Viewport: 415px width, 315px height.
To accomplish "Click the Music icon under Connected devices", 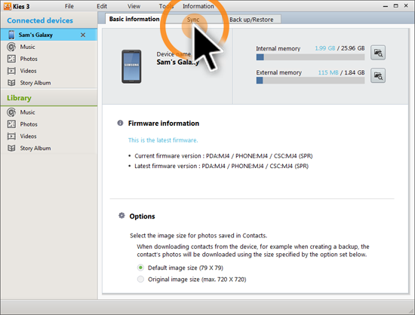I will tap(11, 47).
